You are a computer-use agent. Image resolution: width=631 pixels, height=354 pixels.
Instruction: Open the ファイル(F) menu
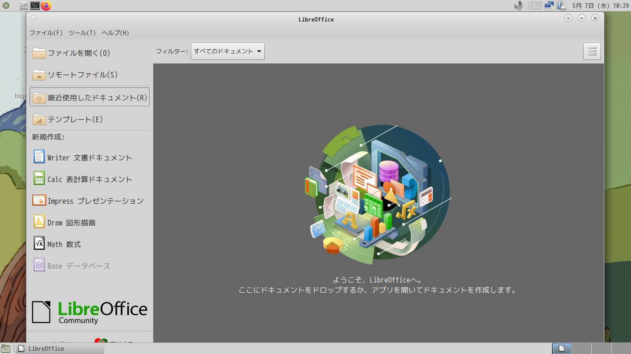pyautogui.click(x=46, y=33)
